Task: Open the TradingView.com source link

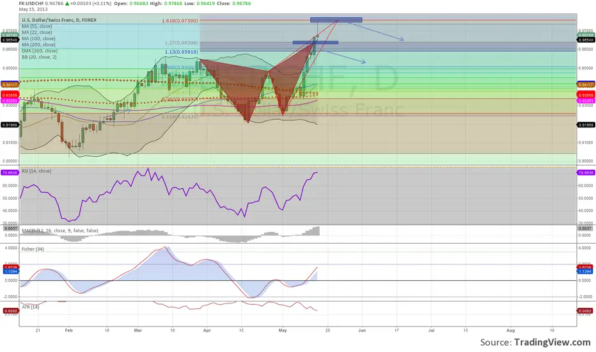Action: pyautogui.click(x=553, y=342)
